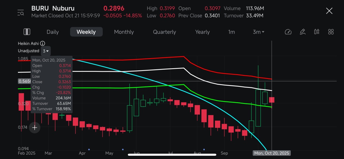
Task: Switch to Quarterly timeframe
Action: (x=164, y=32)
